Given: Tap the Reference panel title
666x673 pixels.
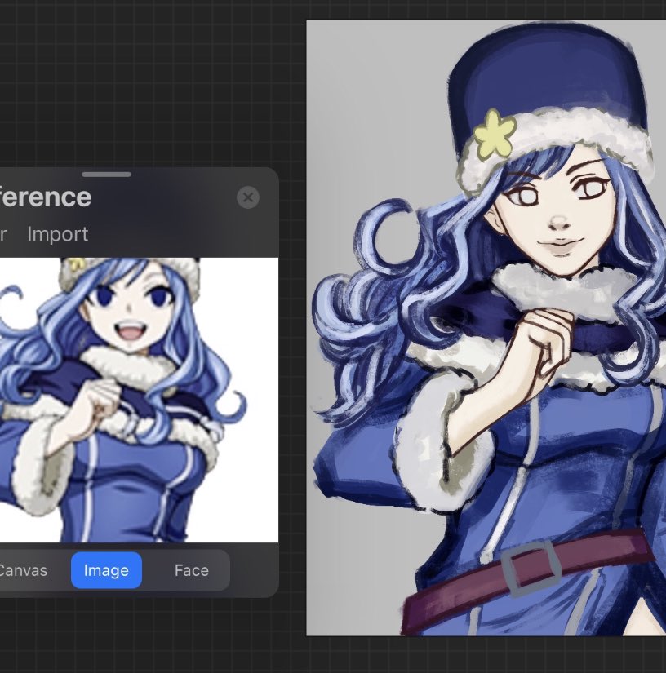Looking at the screenshot, I should coord(45,197).
